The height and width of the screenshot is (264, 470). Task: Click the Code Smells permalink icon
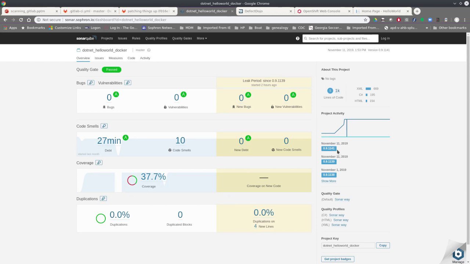pyautogui.click(x=104, y=126)
